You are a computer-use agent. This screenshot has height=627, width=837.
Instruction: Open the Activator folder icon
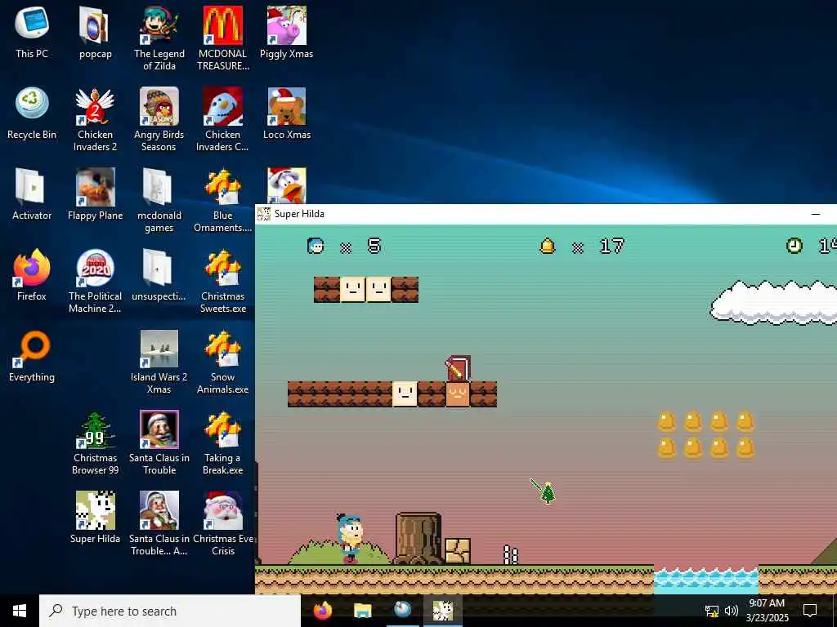(32, 194)
